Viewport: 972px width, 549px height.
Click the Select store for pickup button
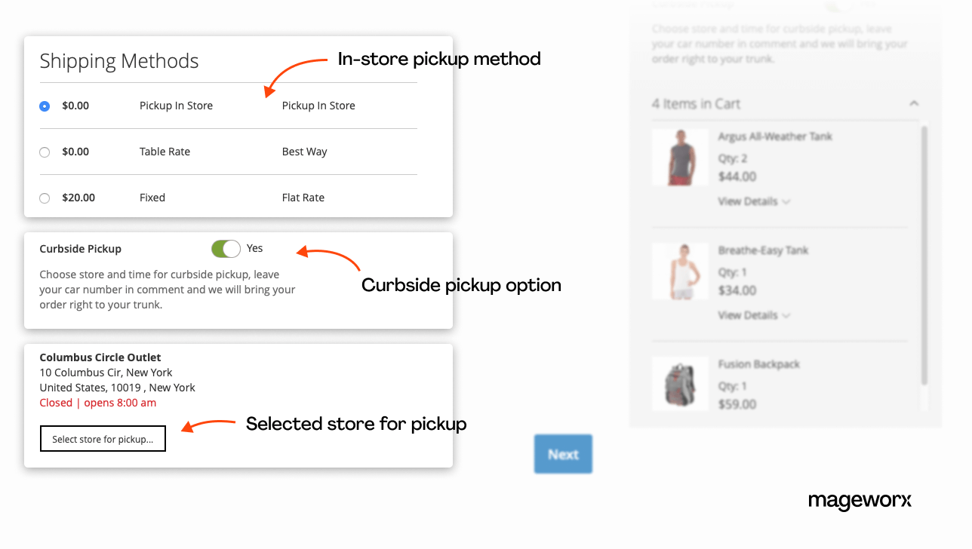pyautogui.click(x=103, y=439)
